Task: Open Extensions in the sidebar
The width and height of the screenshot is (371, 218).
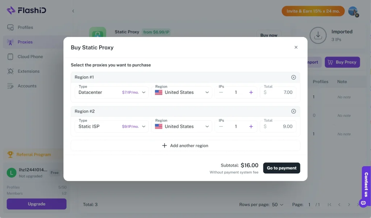Action: point(29,71)
